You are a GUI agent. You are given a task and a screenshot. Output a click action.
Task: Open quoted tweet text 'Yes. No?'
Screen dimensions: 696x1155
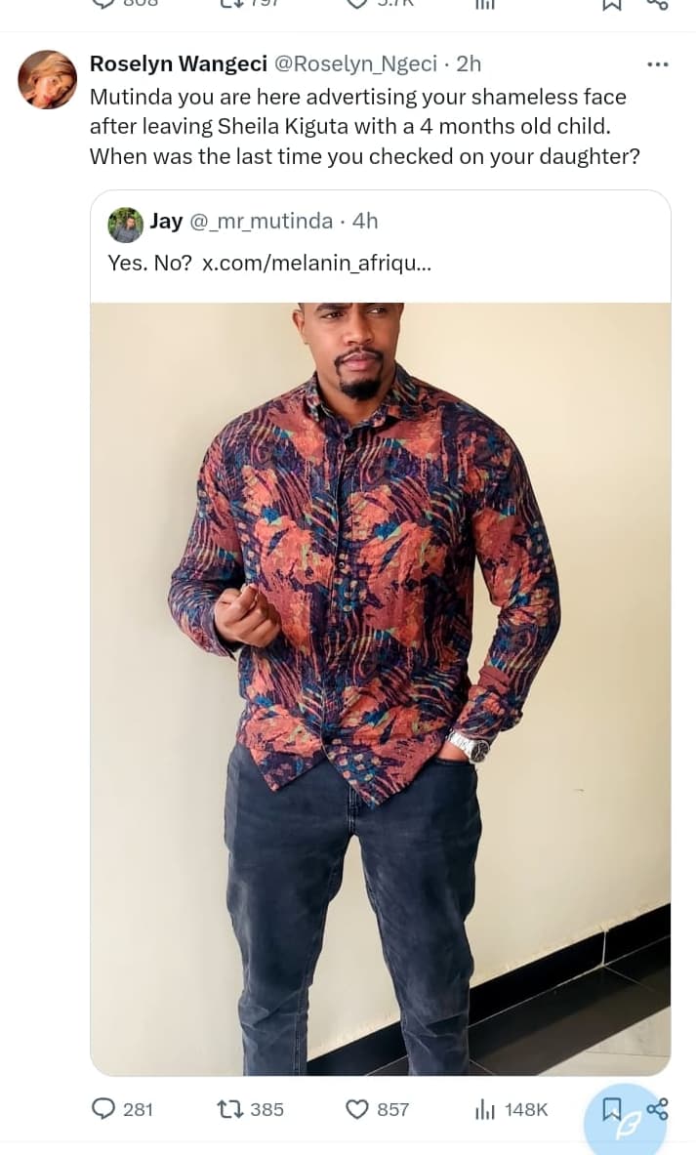(x=149, y=263)
